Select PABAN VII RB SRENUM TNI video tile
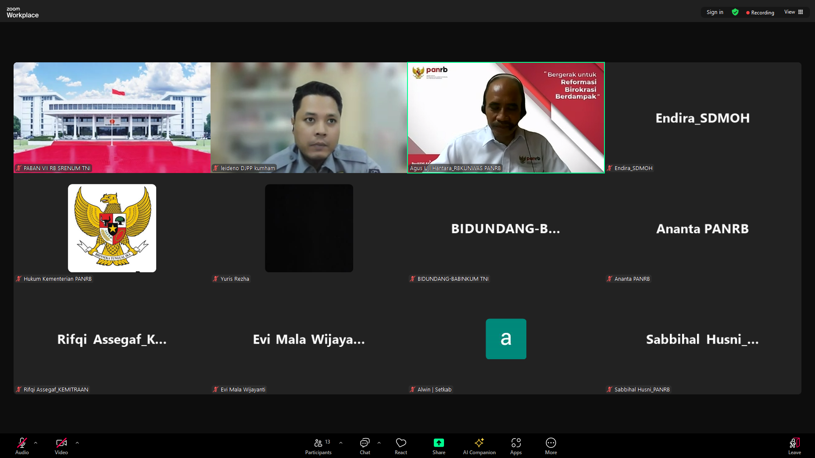Screen dimensions: 815x458 (112, 117)
